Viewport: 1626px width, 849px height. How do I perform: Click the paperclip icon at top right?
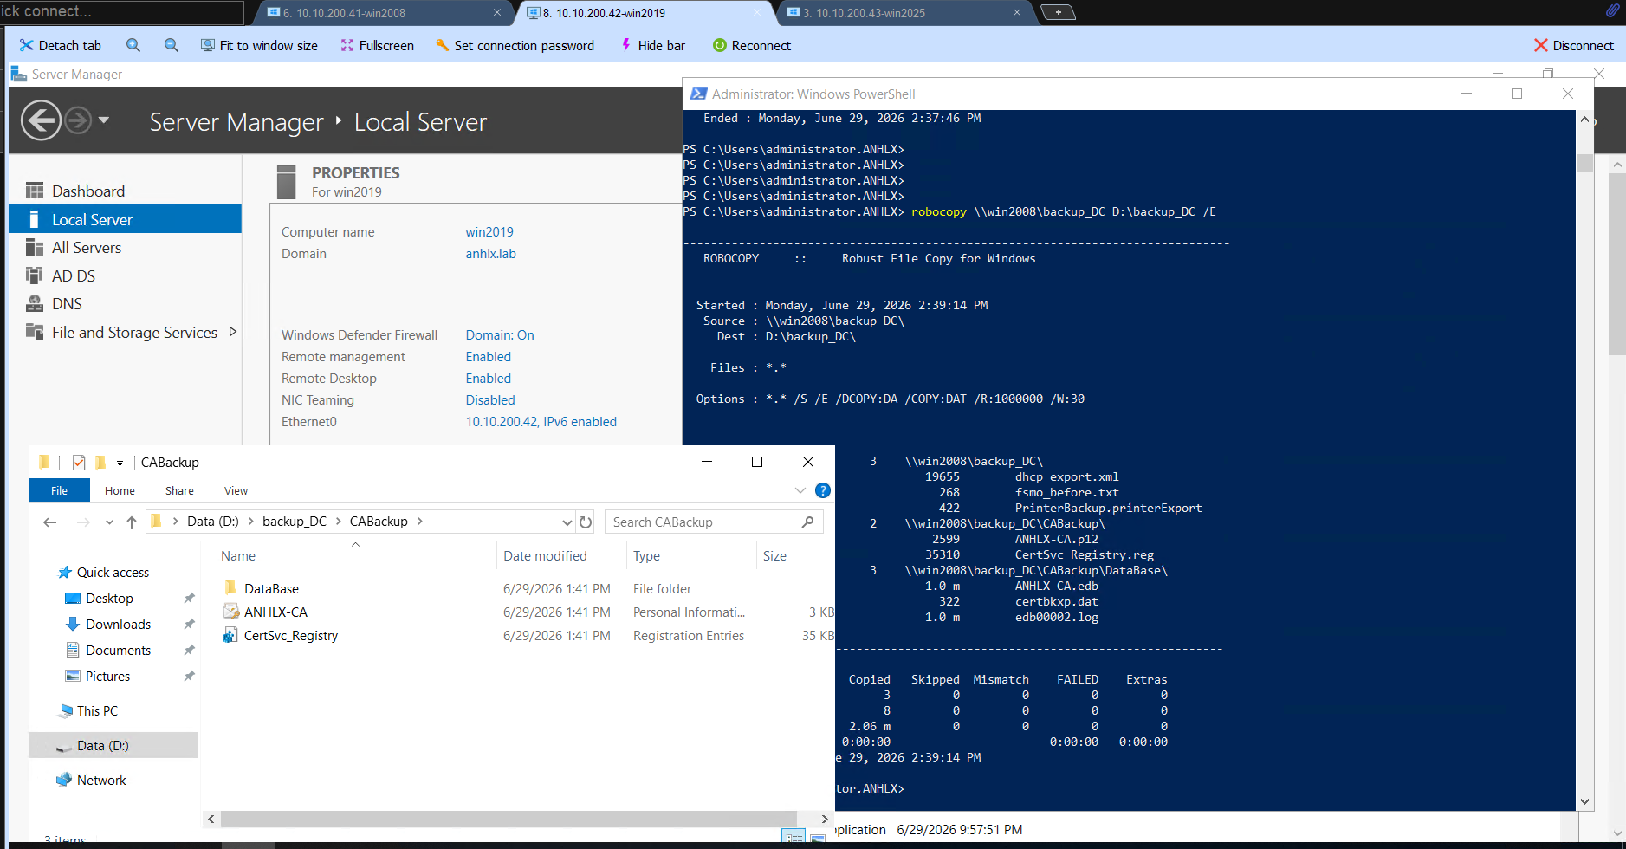[x=1612, y=10]
